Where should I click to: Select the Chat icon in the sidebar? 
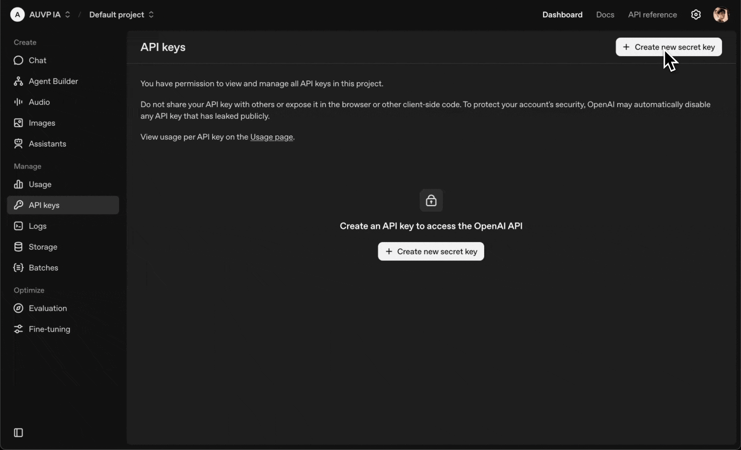tap(18, 60)
